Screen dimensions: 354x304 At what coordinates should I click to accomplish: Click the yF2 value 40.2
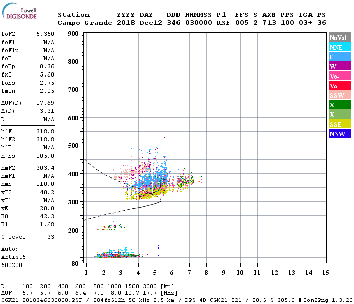coord(47,192)
